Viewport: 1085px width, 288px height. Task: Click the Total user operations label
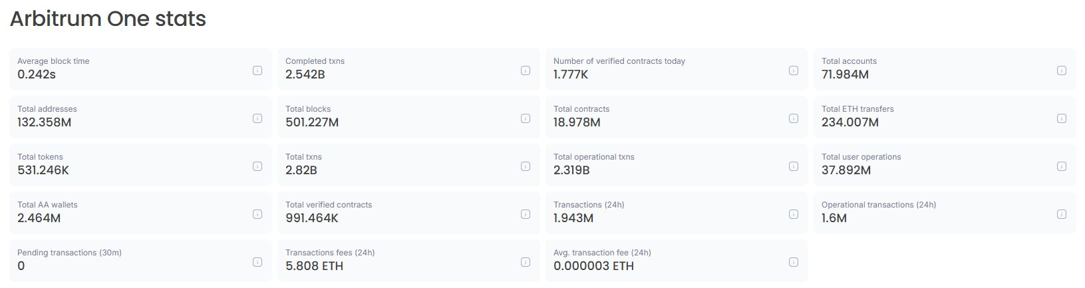[x=861, y=157]
